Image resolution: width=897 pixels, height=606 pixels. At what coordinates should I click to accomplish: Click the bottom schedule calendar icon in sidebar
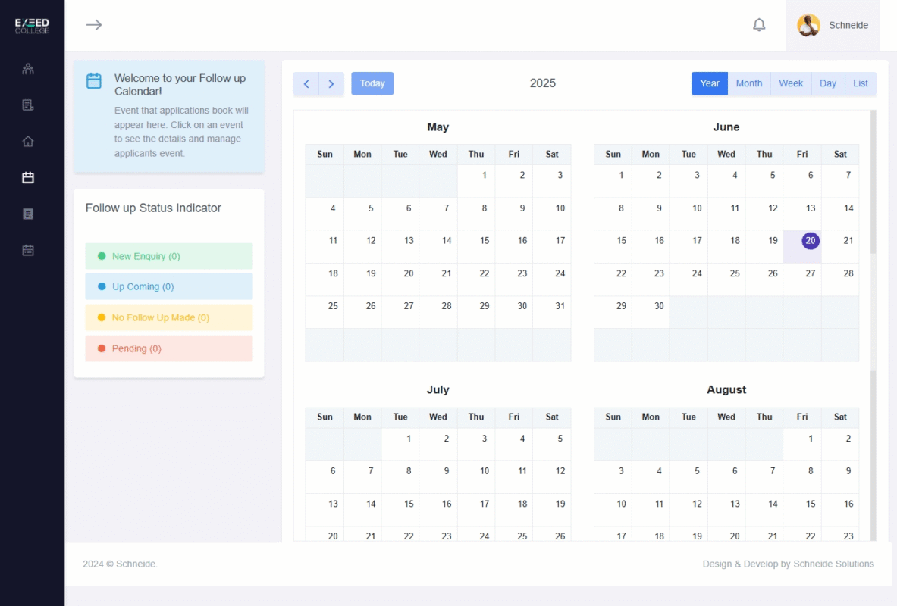tap(28, 251)
